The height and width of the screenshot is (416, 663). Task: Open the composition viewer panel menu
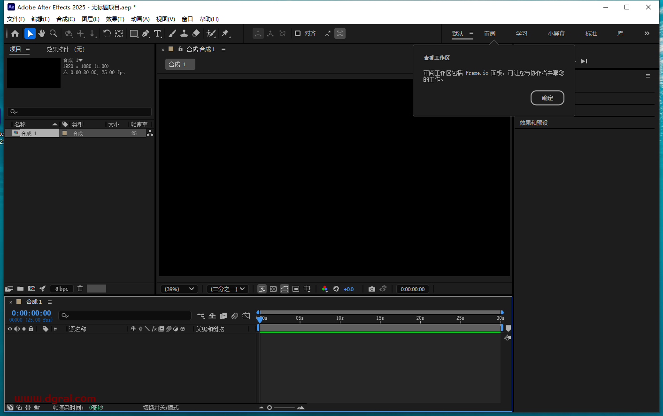point(224,49)
